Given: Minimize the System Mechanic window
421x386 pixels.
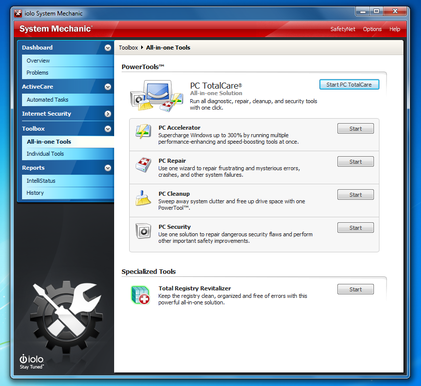Looking at the screenshot, I should (x=363, y=12).
